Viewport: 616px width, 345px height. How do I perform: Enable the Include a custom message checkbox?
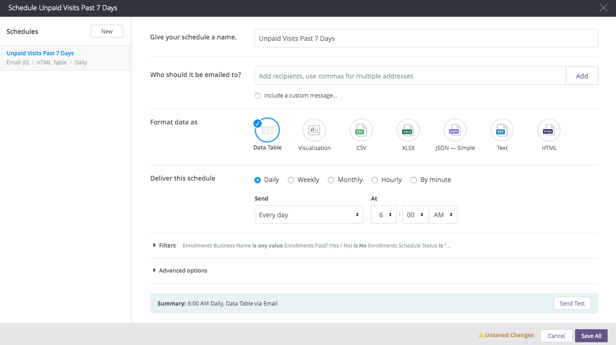(x=258, y=96)
